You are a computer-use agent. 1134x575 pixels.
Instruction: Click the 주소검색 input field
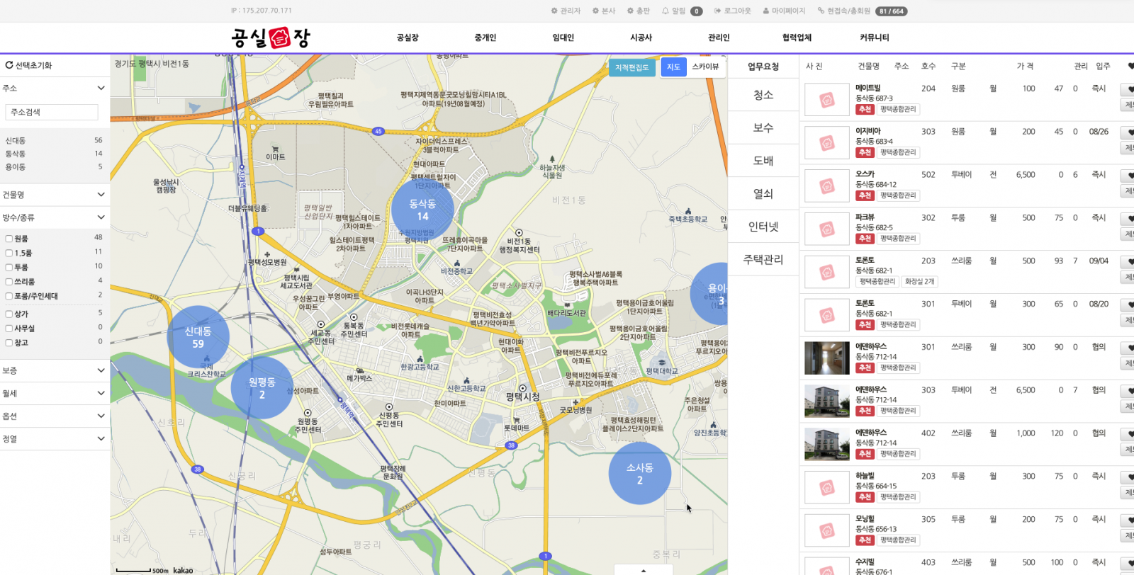coord(52,112)
